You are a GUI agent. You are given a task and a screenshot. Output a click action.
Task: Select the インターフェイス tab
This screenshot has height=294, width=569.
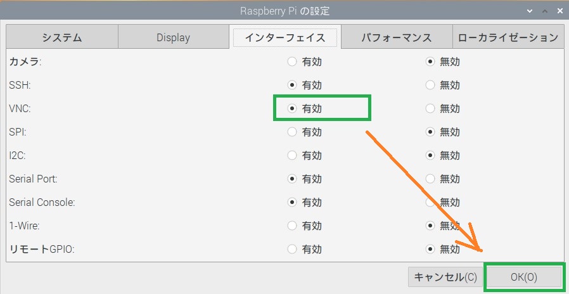pos(285,37)
